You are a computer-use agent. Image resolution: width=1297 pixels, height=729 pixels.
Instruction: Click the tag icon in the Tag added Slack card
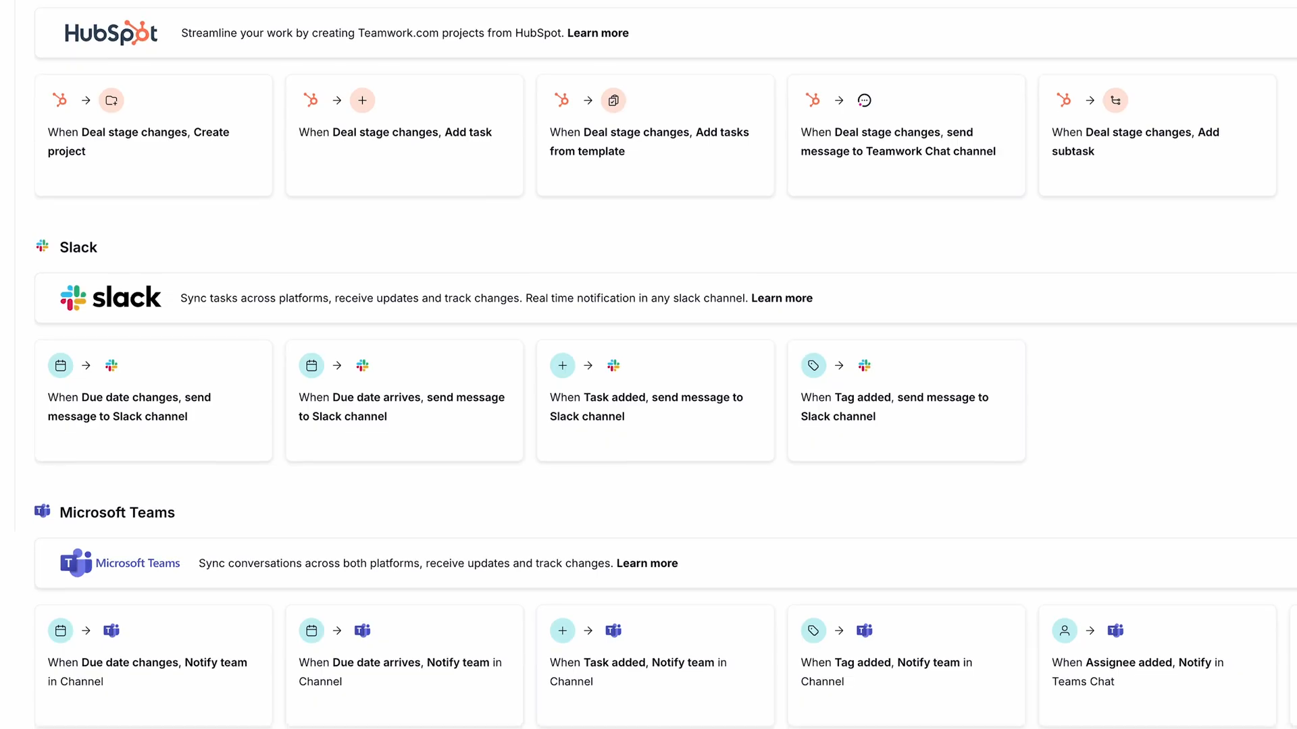pos(814,366)
